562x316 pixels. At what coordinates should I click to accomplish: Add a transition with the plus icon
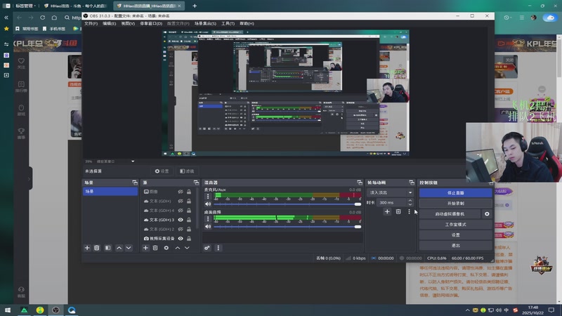[387, 212]
